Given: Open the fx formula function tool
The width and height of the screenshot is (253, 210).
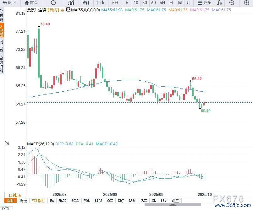Looking at the screenshot, I should click(x=220, y=3).
